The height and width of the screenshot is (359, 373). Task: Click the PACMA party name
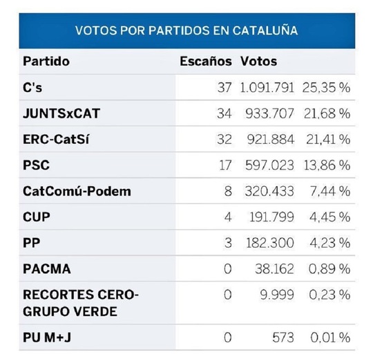click(x=47, y=269)
